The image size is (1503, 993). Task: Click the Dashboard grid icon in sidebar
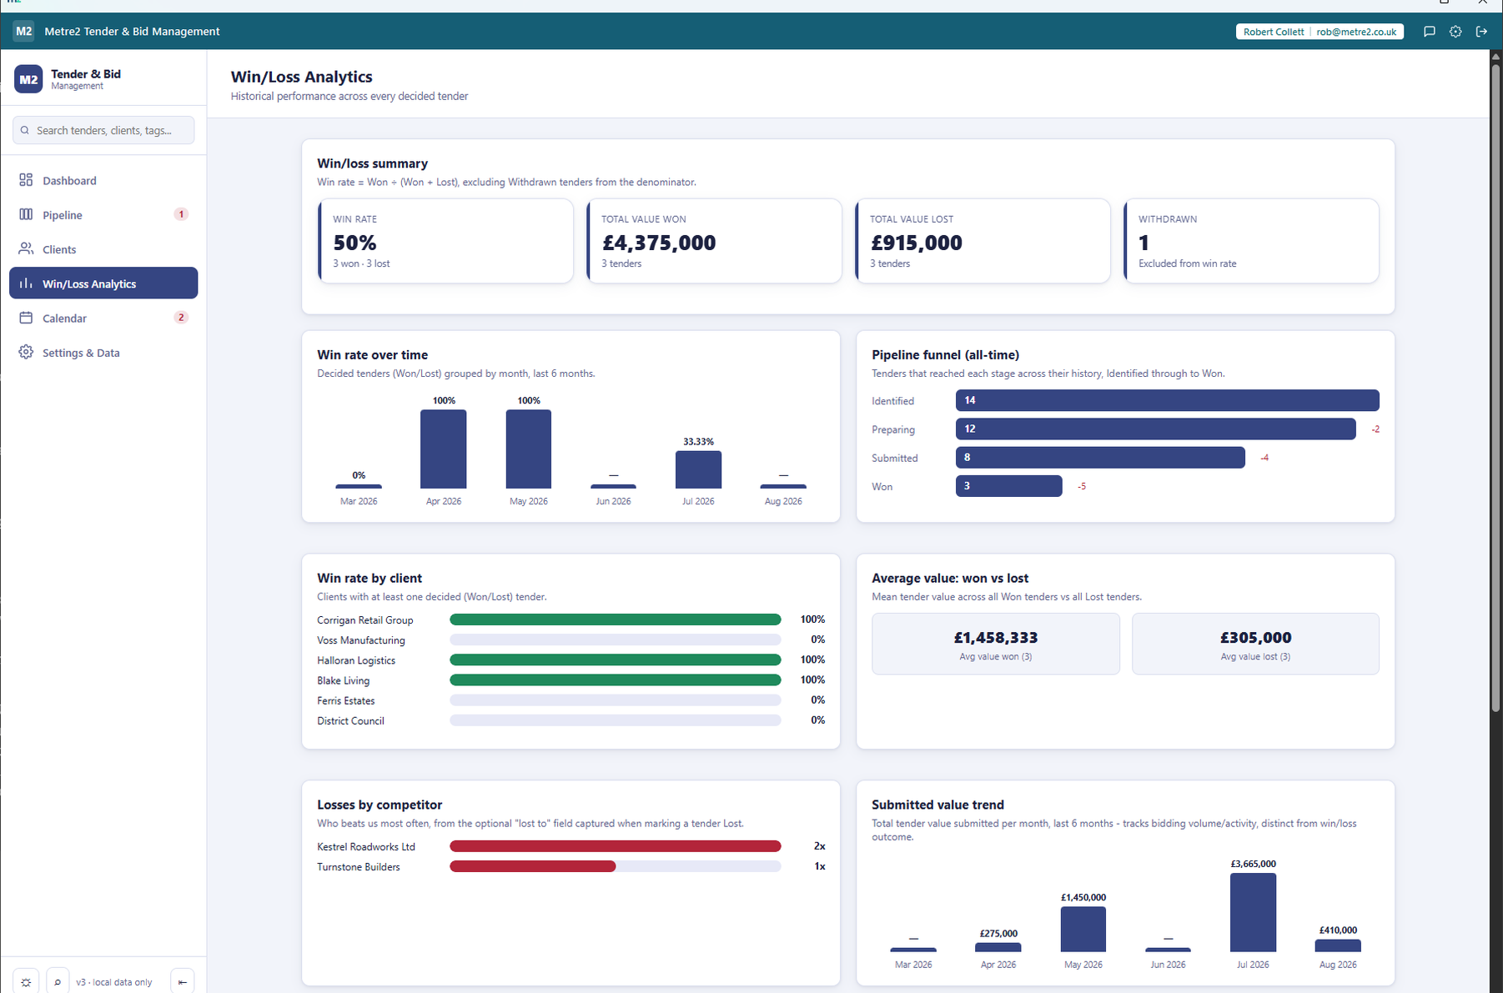26,180
